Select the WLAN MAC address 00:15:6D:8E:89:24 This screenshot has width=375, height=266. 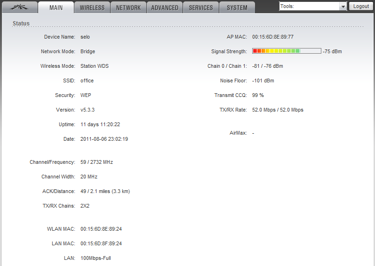click(x=101, y=229)
